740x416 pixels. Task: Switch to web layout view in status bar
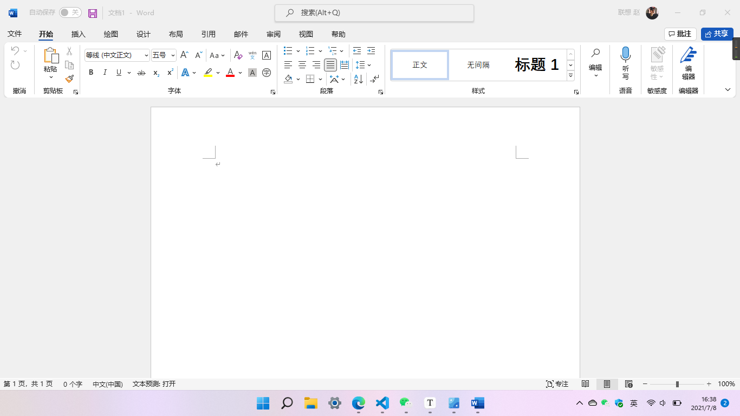point(629,384)
